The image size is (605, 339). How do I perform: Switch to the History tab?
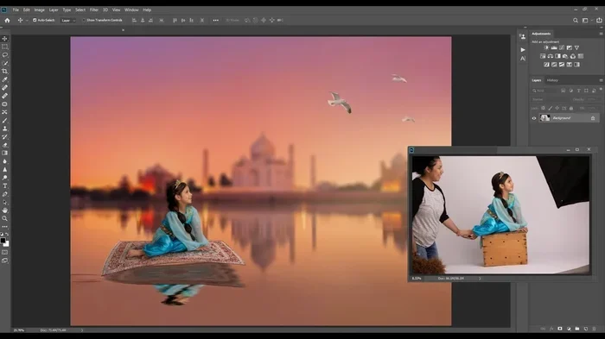tap(552, 80)
